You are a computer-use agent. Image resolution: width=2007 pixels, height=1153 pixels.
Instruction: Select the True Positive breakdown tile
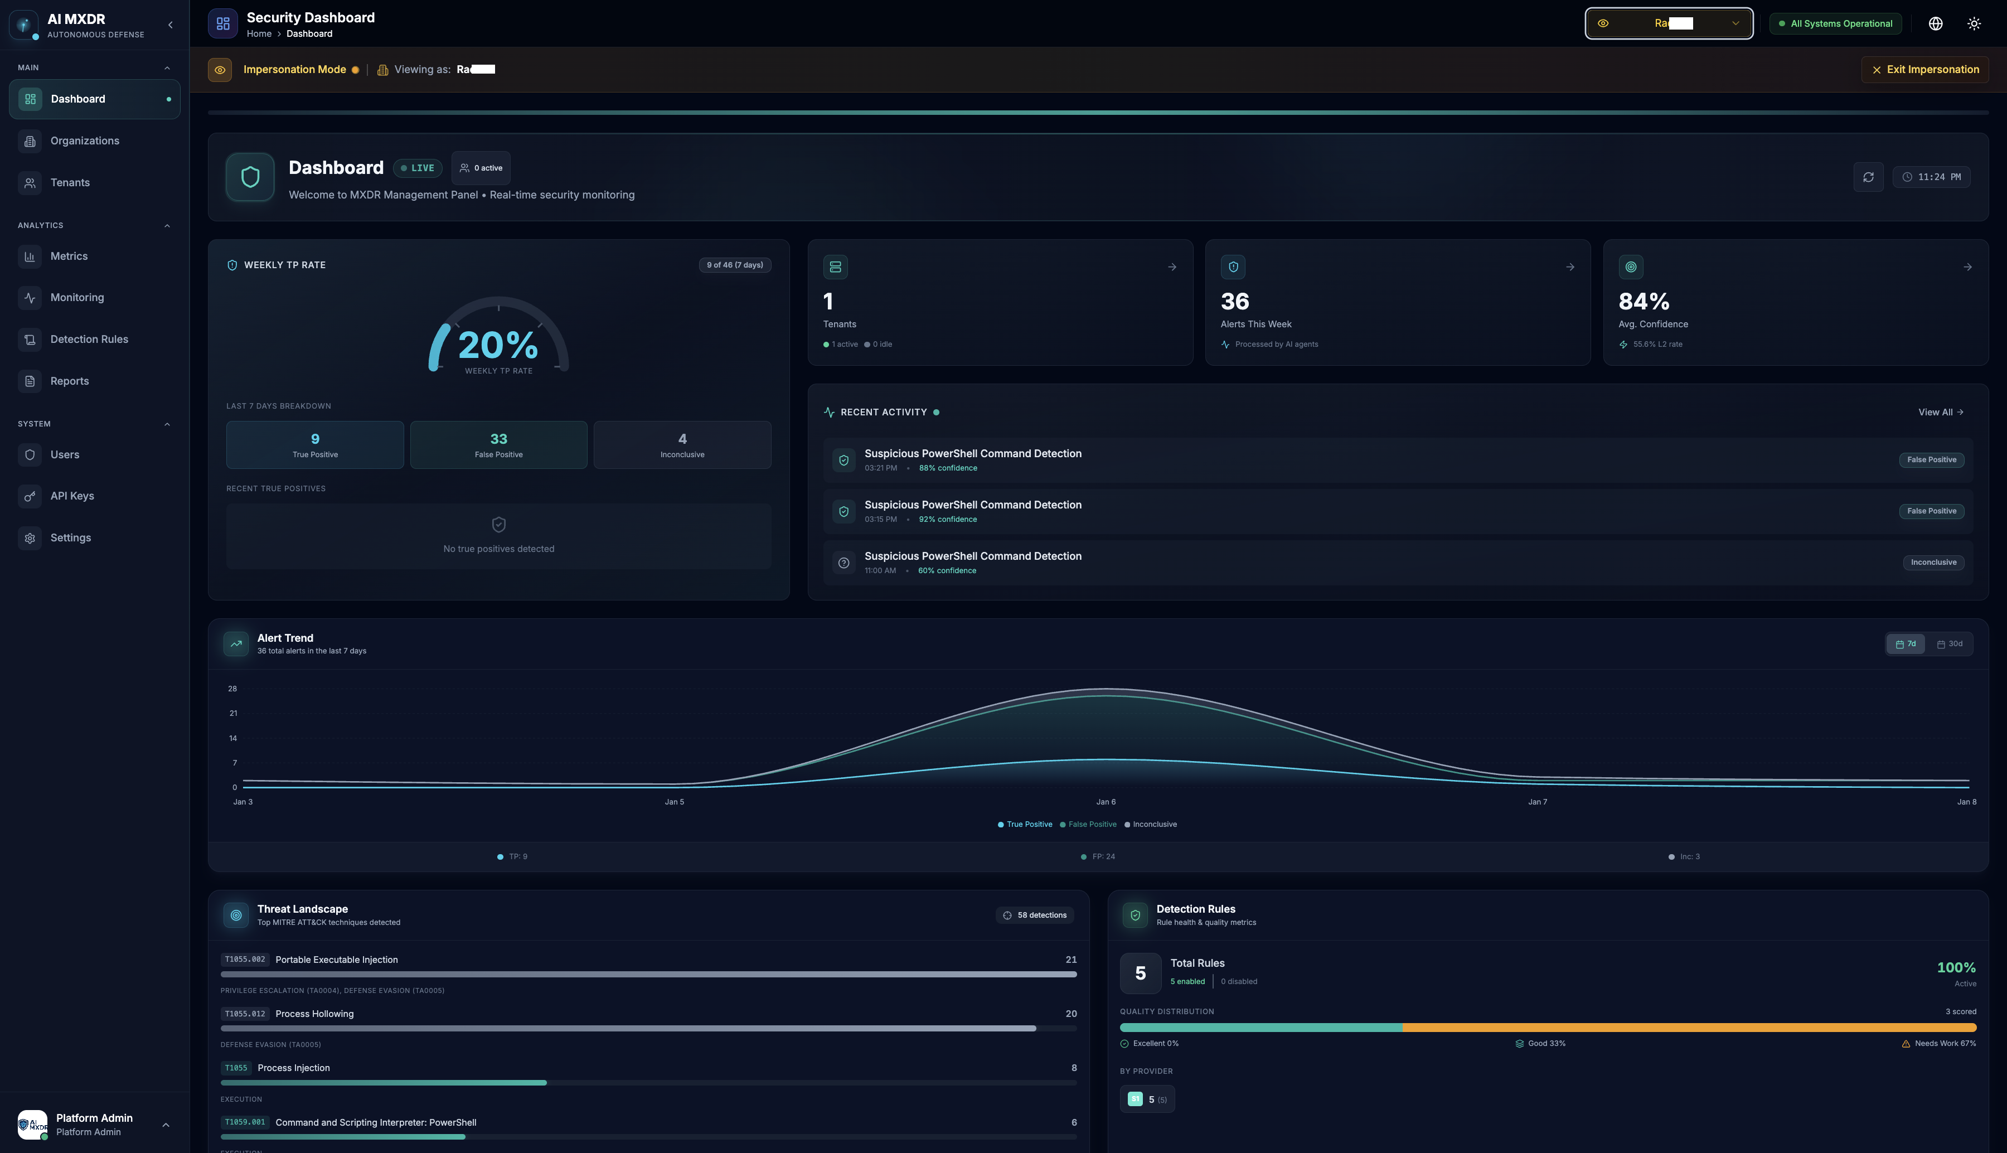pyautogui.click(x=315, y=445)
